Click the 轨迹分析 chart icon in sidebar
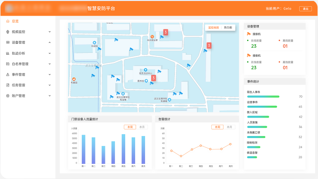 [x=8, y=53]
